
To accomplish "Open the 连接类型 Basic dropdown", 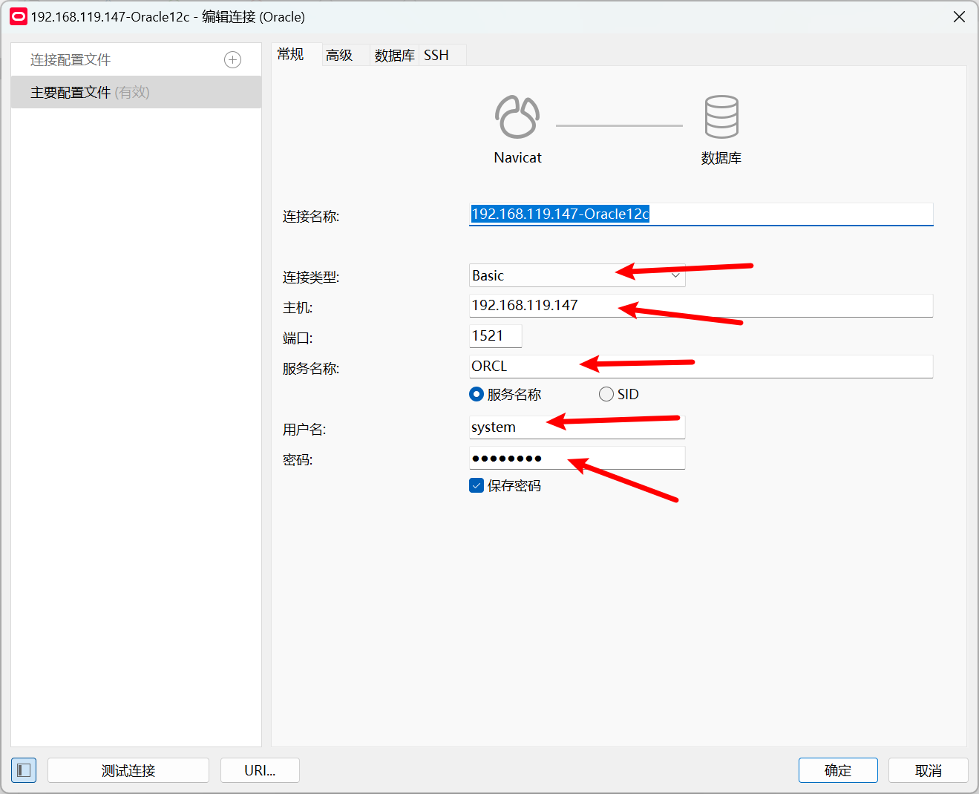I will coord(577,275).
